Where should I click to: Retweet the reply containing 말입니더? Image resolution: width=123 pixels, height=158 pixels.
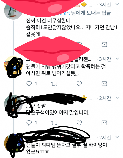pyautogui.click(x=54, y=123)
